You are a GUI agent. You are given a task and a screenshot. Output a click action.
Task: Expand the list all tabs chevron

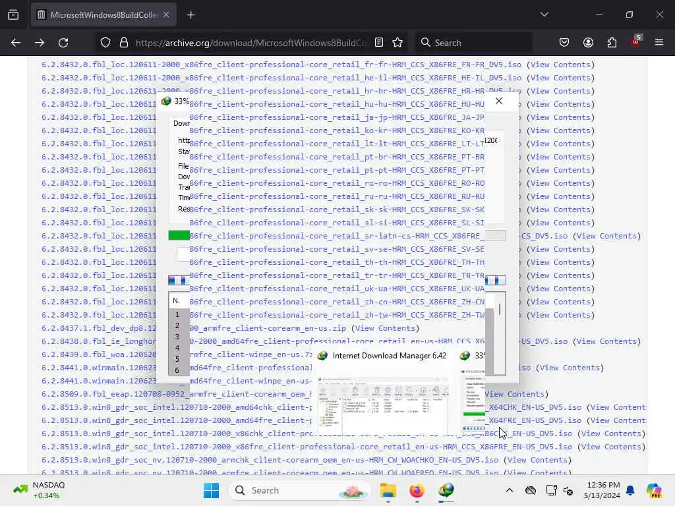[544, 14]
